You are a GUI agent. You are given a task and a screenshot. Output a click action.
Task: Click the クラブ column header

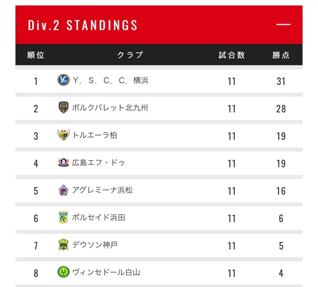tap(130, 55)
